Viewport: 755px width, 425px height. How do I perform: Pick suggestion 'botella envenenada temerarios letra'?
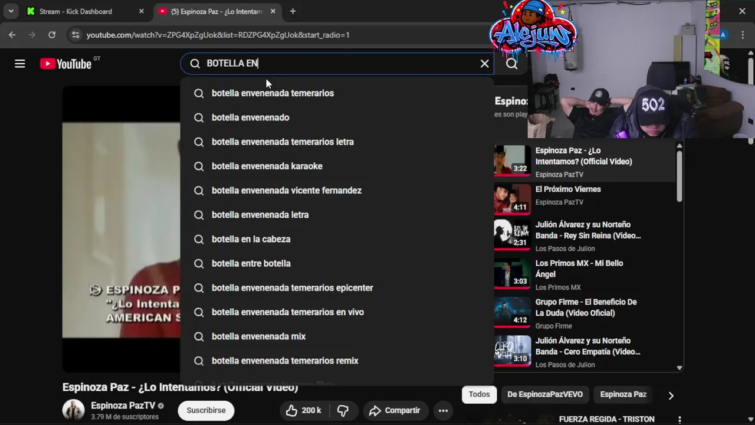336,142
